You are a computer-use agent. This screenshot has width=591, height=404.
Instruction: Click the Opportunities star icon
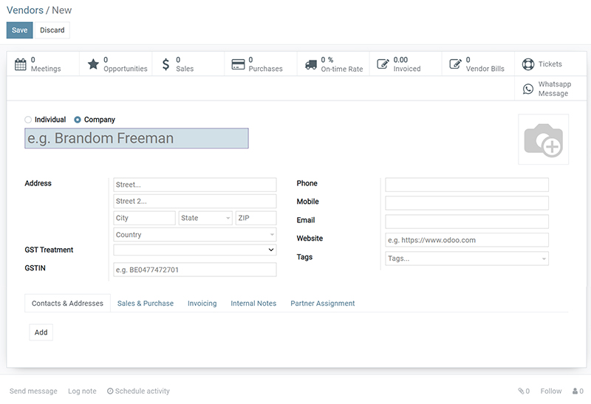pos(93,64)
